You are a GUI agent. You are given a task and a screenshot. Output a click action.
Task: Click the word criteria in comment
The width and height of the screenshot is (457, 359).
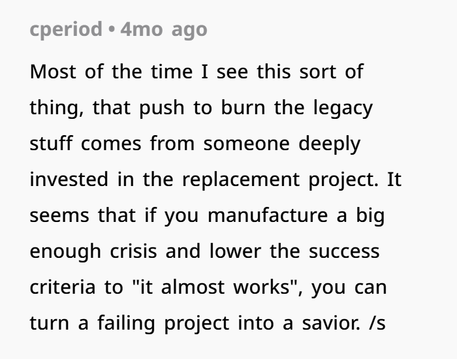(63, 287)
